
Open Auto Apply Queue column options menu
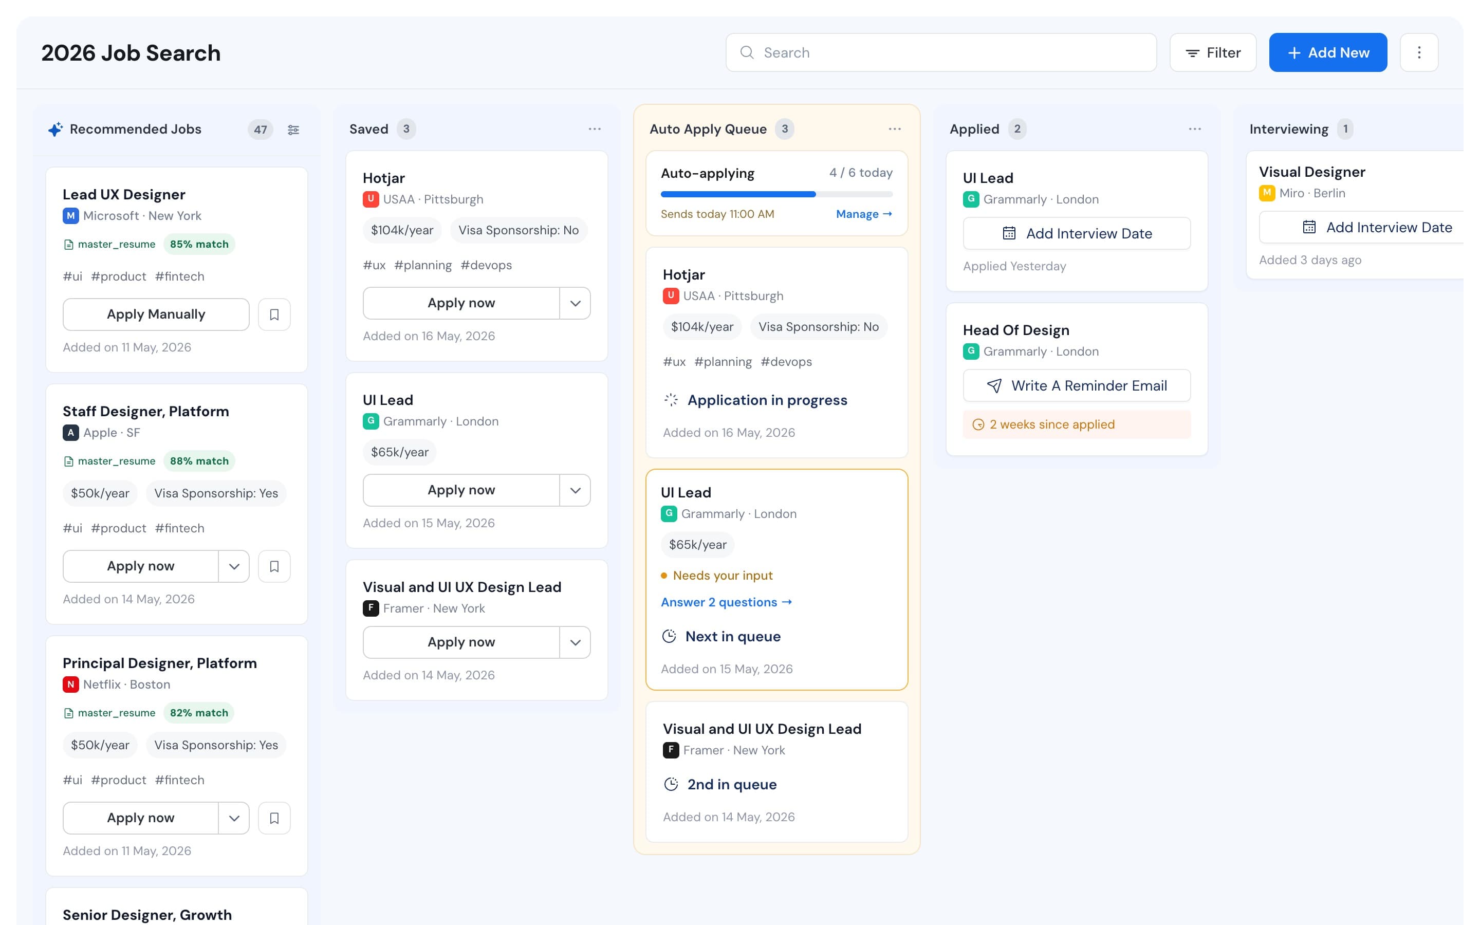tap(895, 129)
